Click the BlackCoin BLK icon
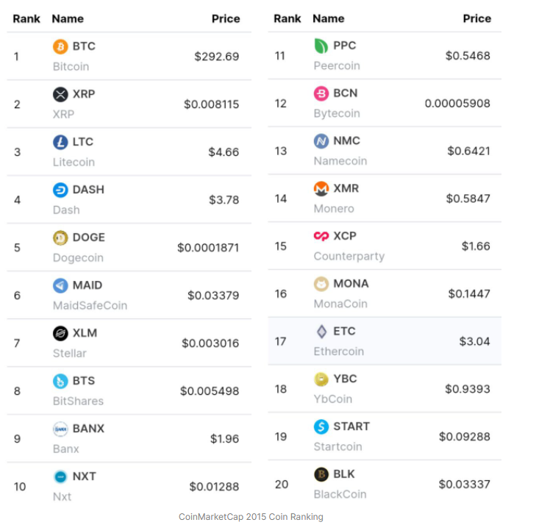Viewport: 539px width, 525px height. [x=321, y=474]
